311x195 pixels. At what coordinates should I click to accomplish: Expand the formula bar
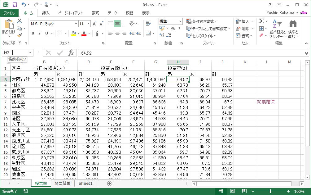pyautogui.click(x=306, y=53)
